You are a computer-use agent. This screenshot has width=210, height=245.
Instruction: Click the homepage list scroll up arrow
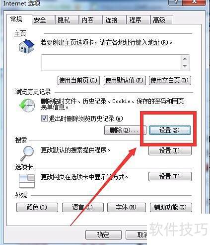[x=185, y=59]
